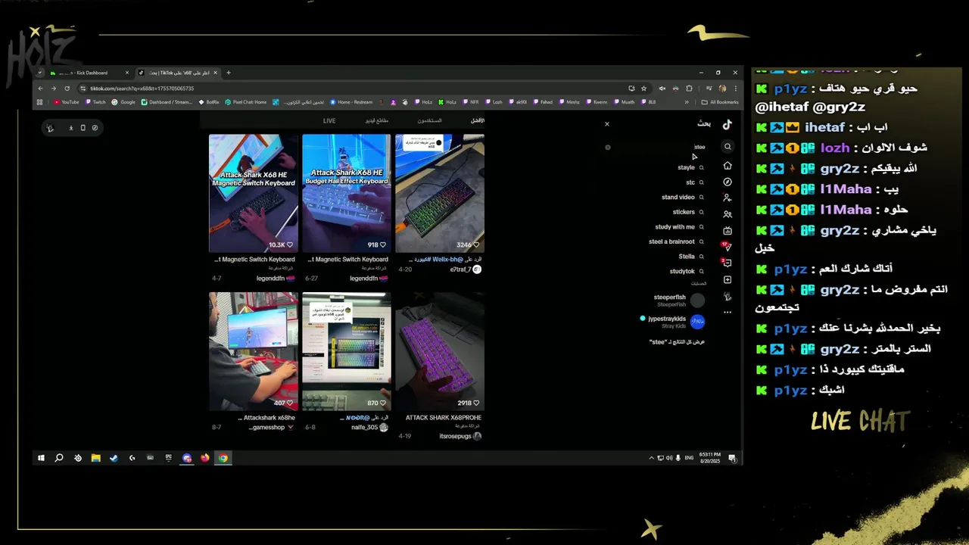Switch to the users tab المستخدمون
Image resolution: width=969 pixels, height=545 pixels.
tap(430, 120)
